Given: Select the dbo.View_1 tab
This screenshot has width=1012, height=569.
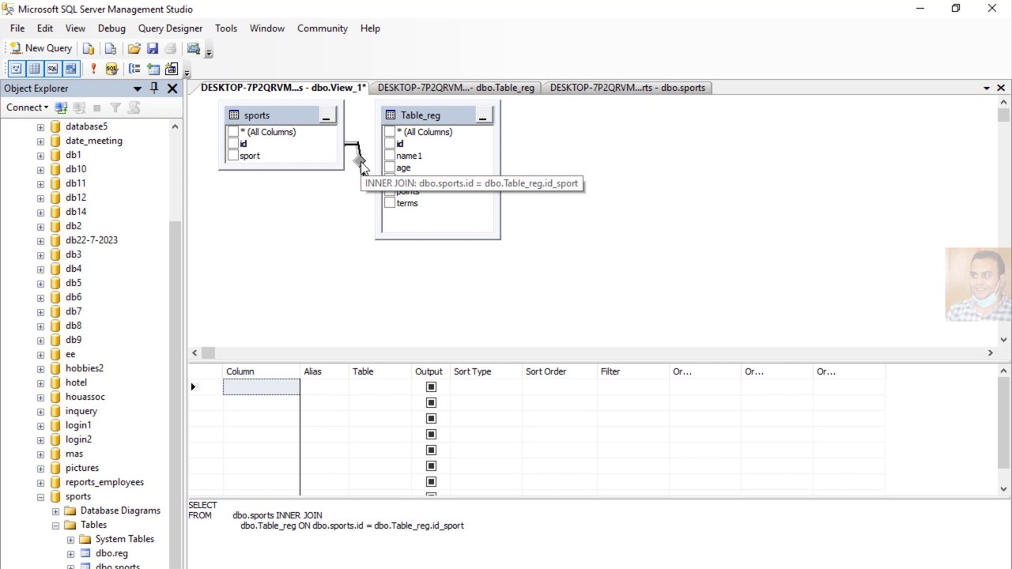Looking at the screenshot, I should pyautogui.click(x=282, y=88).
